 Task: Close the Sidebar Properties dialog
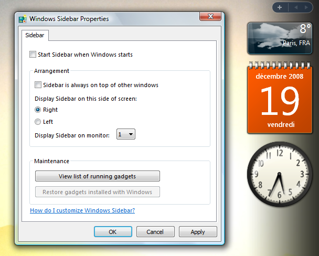coord(210,16)
